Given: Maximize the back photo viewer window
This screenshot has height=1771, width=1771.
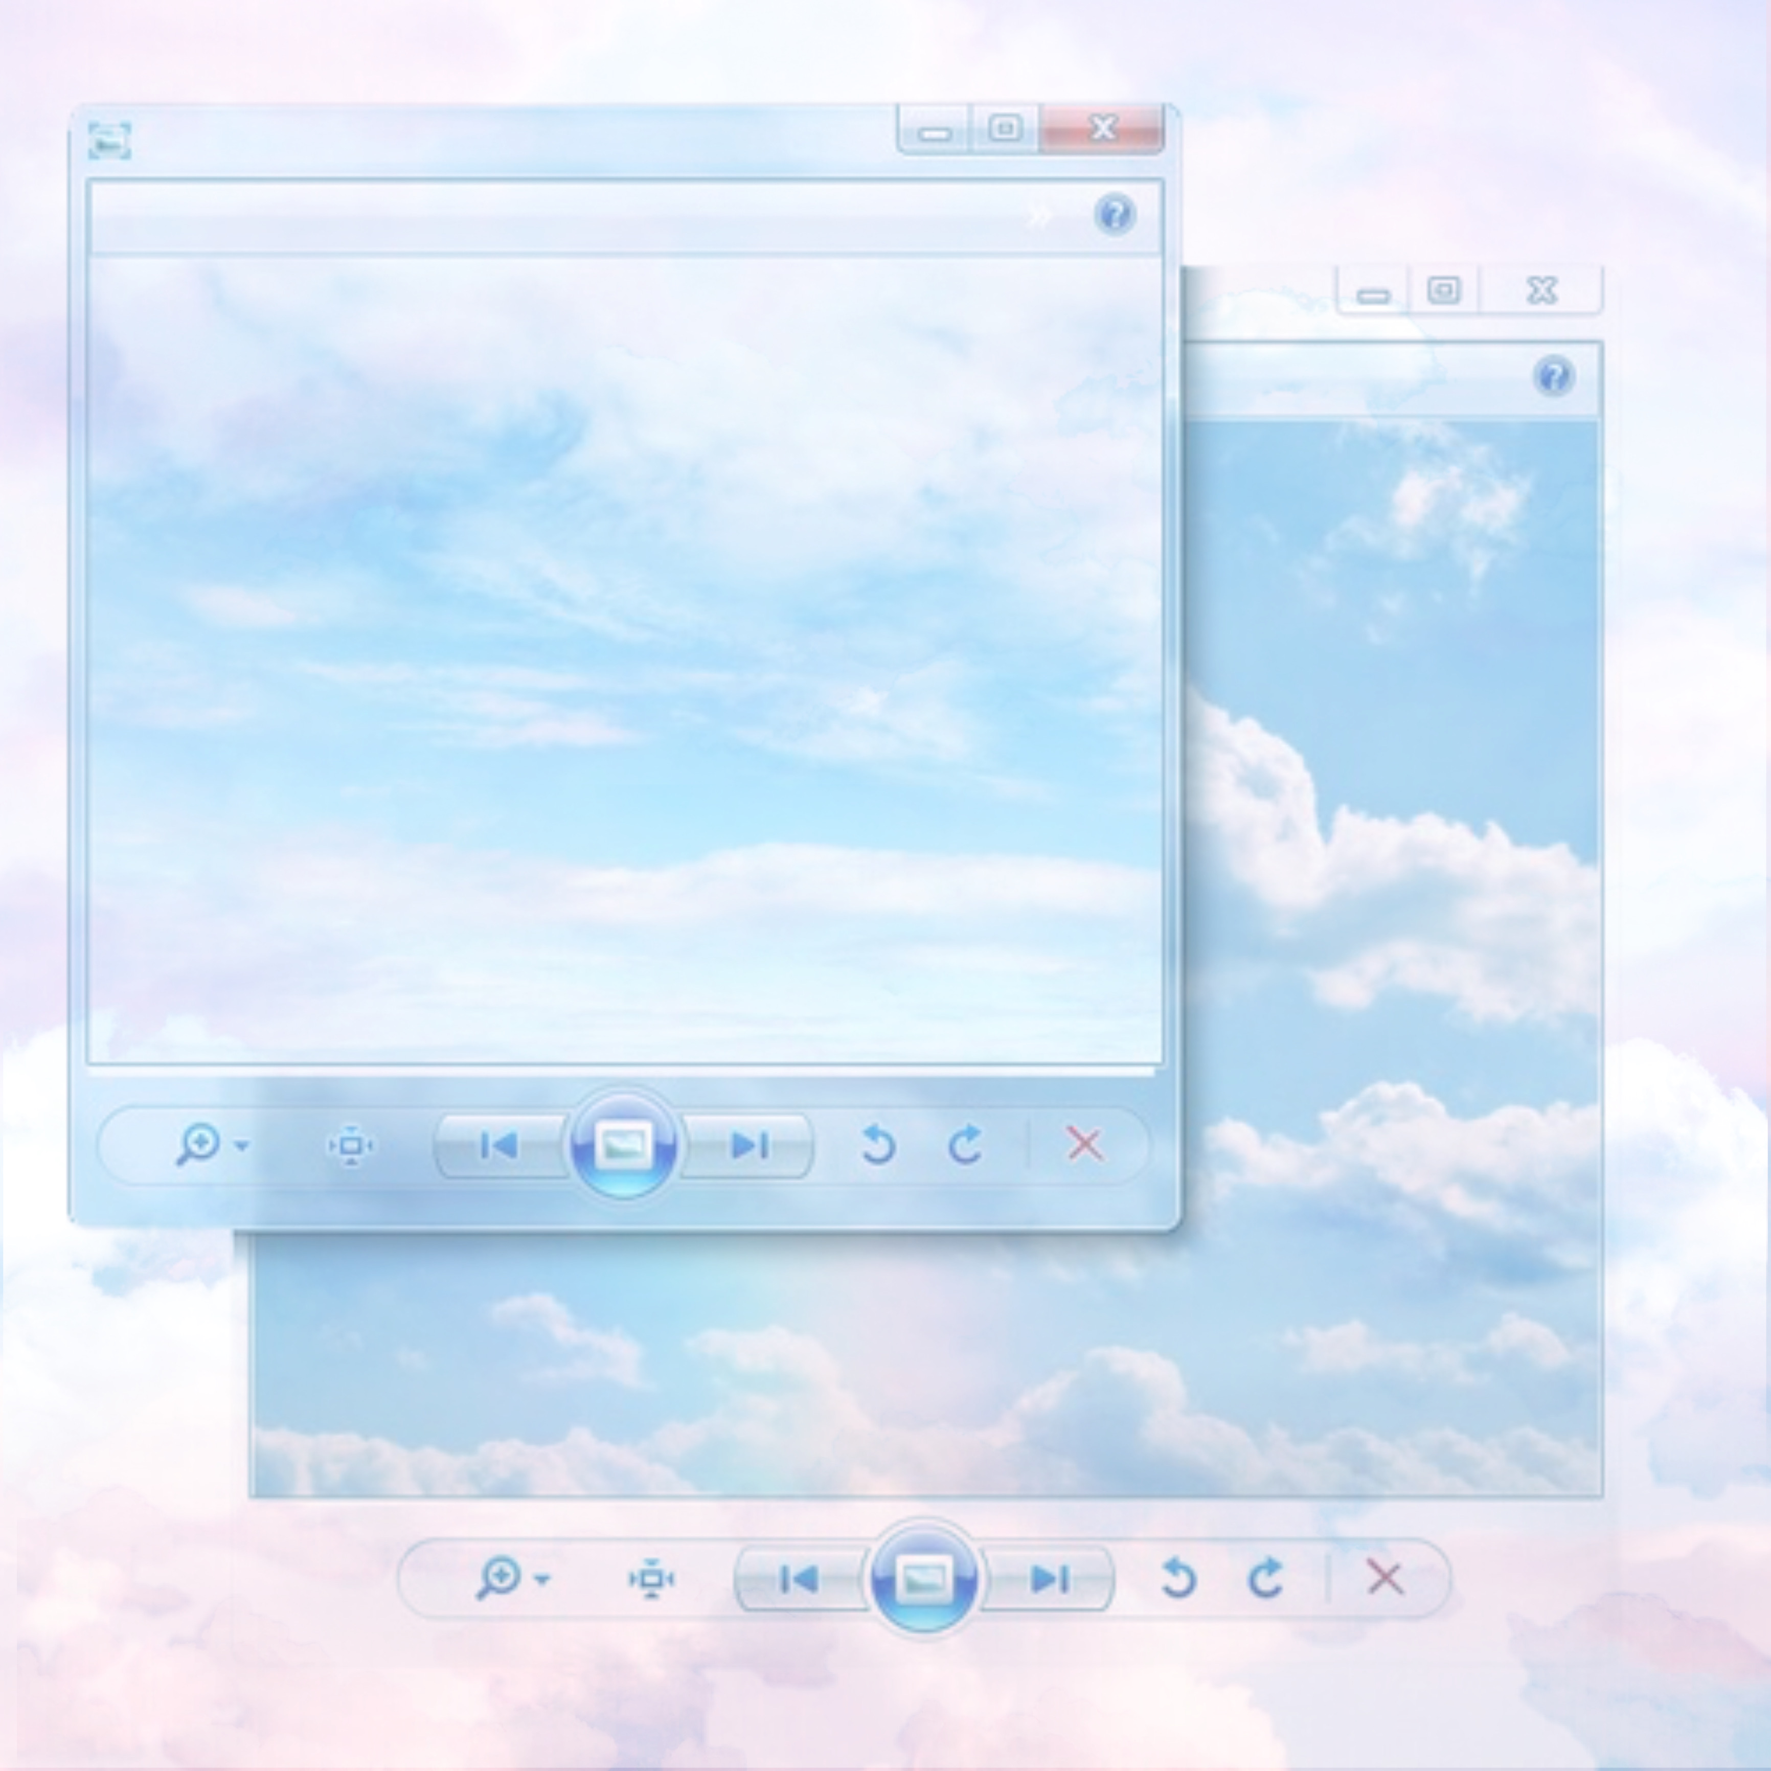Looking at the screenshot, I should (x=1444, y=291).
